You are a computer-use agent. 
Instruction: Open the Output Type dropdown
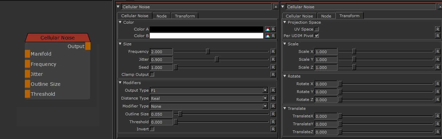click(x=265, y=90)
